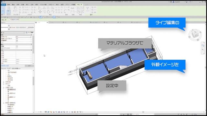The width and height of the screenshot is (207, 116).
Task: Select {3D} view in Project Browser
Action: (x=9, y=86)
